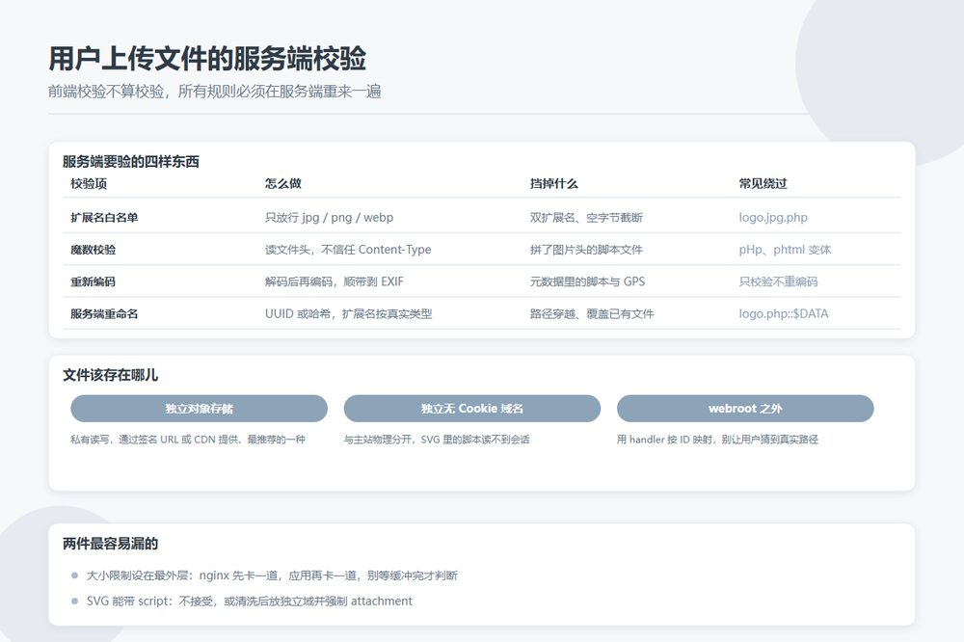
Task: Click the cell UUID 或哈希，扩展名按真实类型
Action: 348,313
